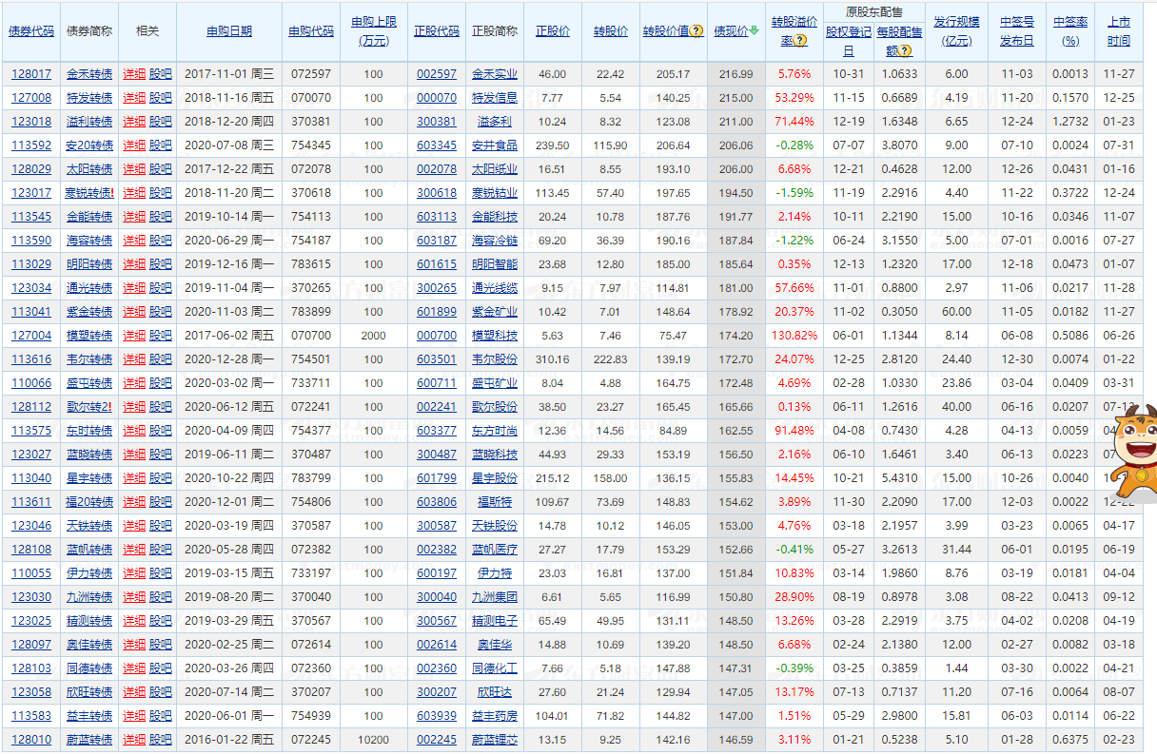Select 310.16 stock price in 韦尔转债 row
This screenshot has height=755, width=1157.
point(553,359)
